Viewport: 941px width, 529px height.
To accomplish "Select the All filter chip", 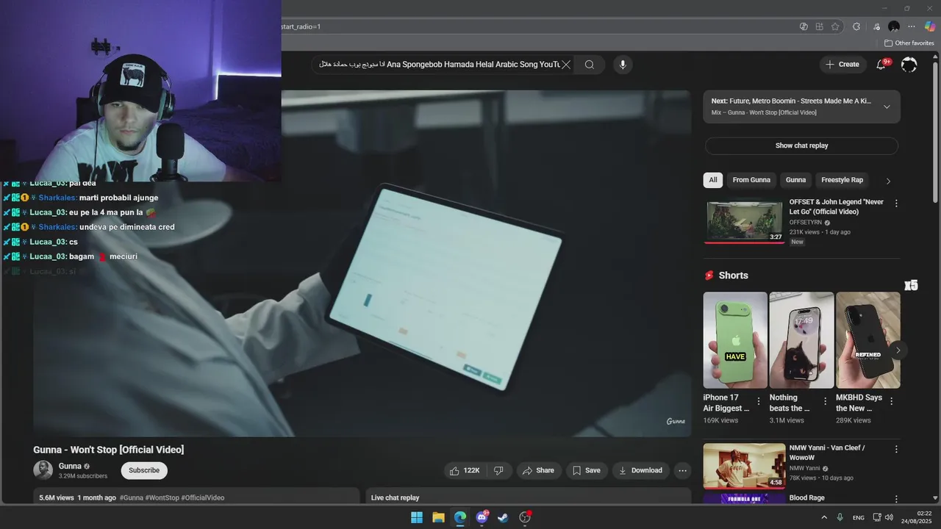I will click(x=713, y=180).
